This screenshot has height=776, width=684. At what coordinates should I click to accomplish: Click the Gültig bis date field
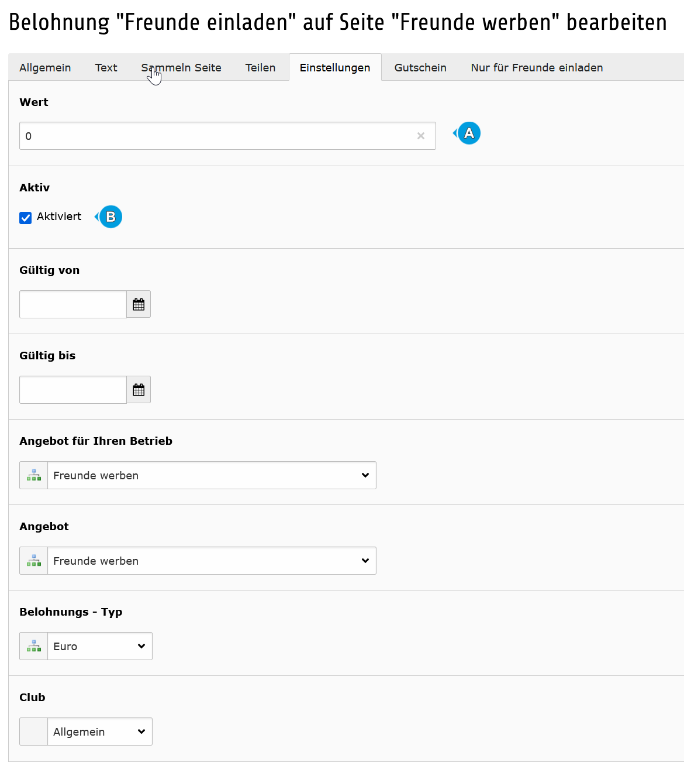pyautogui.click(x=73, y=390)
